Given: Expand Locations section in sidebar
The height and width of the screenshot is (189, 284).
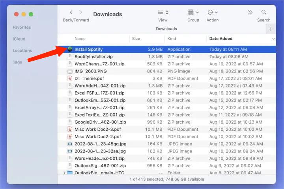Looking at the screenshot, I should (22, 50).
